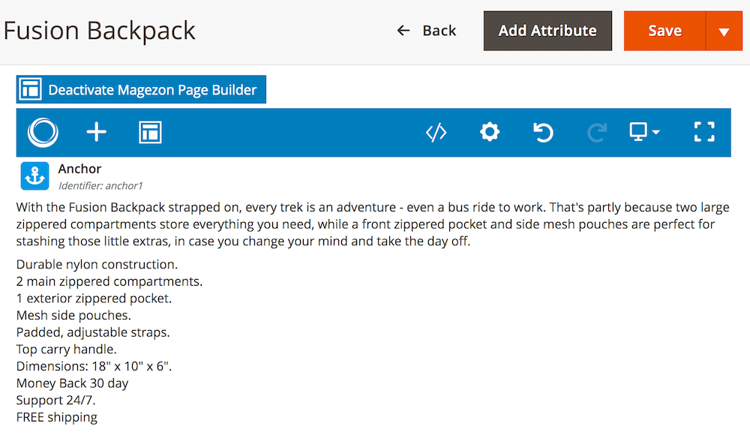Expand the responsive device preview dropdown
This screenshot has width=750, height=435.
(x=644, y=132)
